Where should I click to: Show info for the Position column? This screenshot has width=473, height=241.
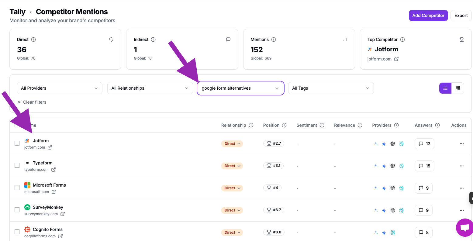coord(284,125)
